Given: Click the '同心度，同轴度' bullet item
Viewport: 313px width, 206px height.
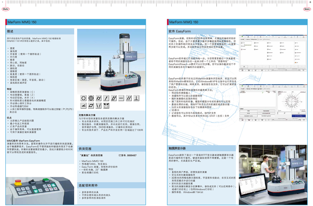Looking at the screenshot, I should click(18, 62).
